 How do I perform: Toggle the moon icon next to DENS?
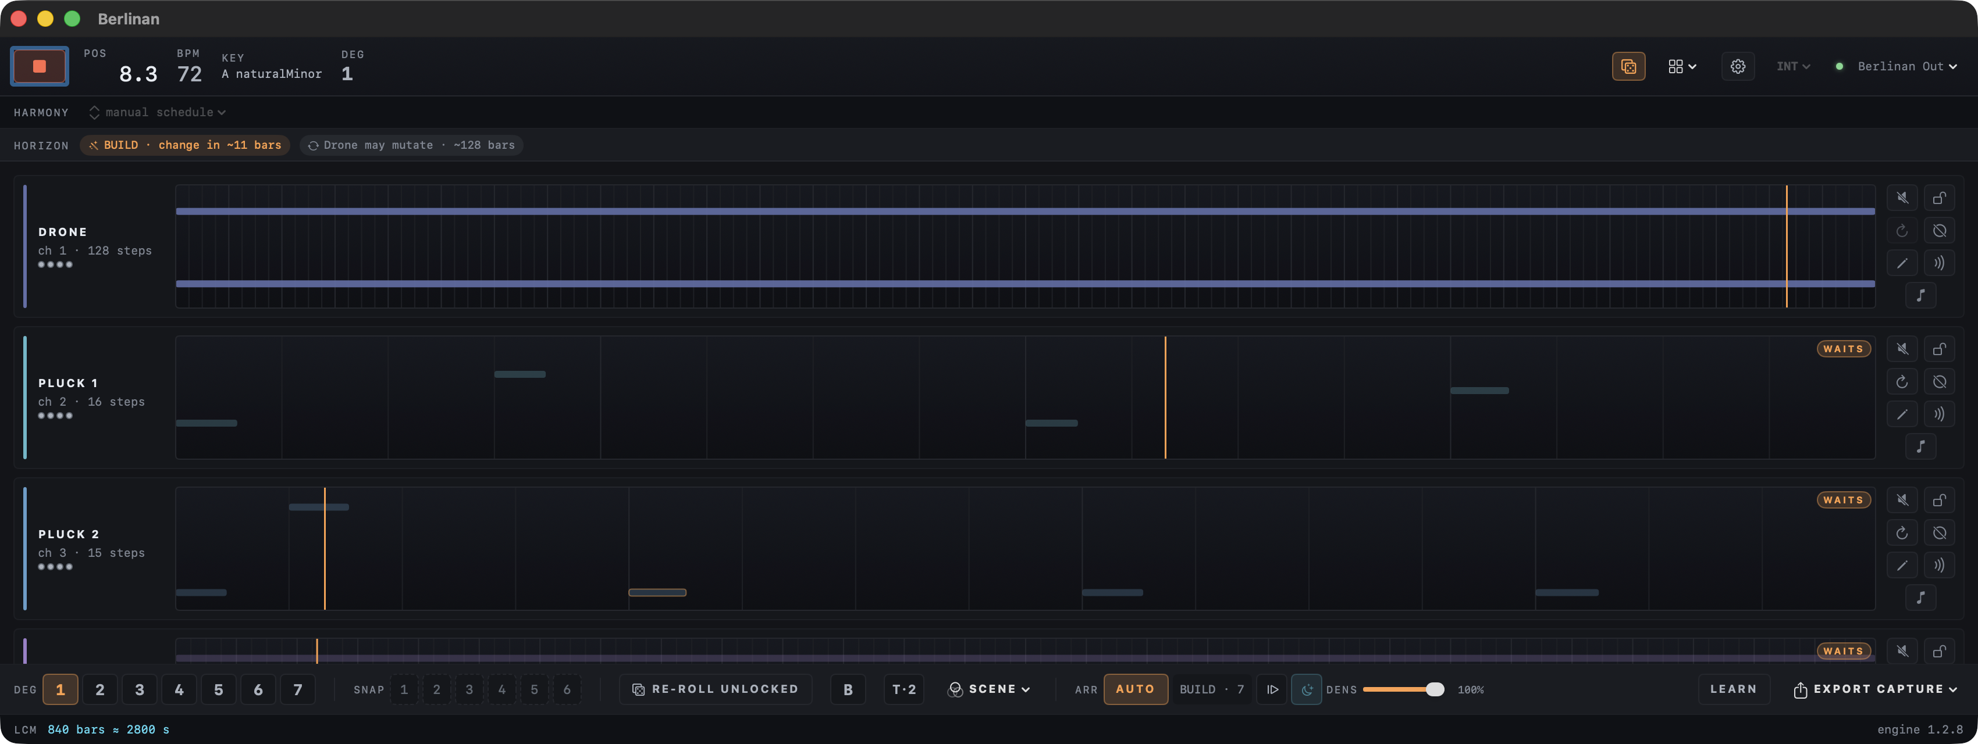tap(1306, 689)
